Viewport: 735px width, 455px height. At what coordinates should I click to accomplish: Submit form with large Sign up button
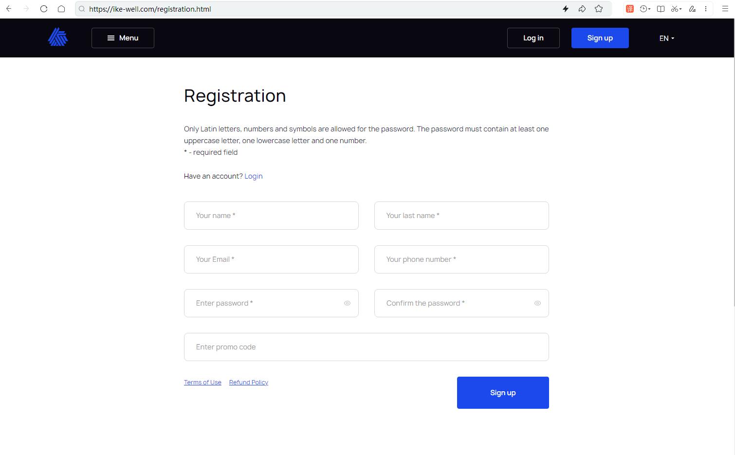coord(503,393)
